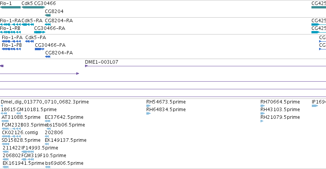Select the 18615 EST label
Viewport: 326px width, 169px height.
pos(8,110)
